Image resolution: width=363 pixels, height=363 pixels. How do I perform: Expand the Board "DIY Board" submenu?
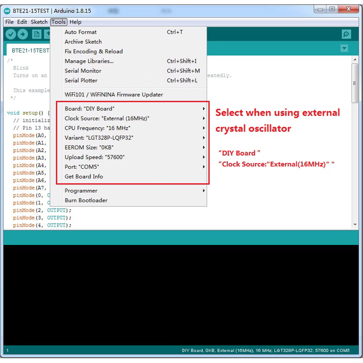click(x=129, y=109)
